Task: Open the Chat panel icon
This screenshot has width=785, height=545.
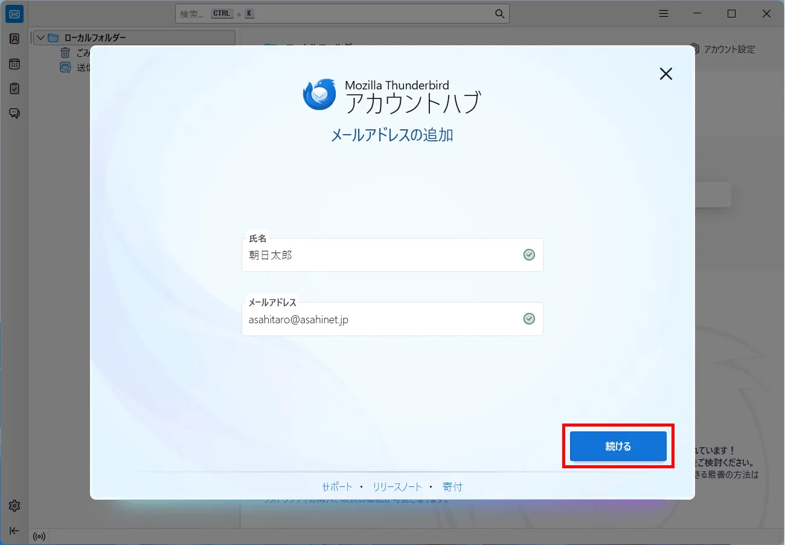Action: pyautogui.click(x=14, y=113)
